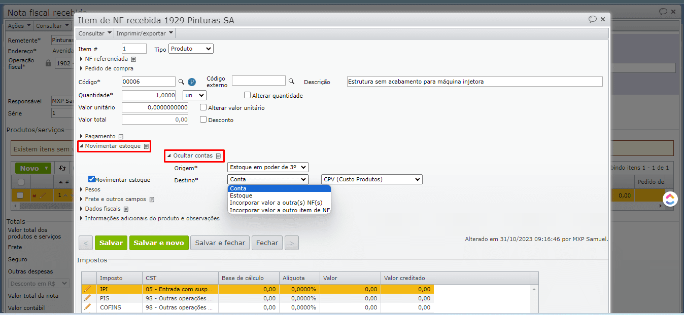Enable the Desconto checkbox
Image resolution: width=684 pixels, height=315 pixels.
pos(203,120)
